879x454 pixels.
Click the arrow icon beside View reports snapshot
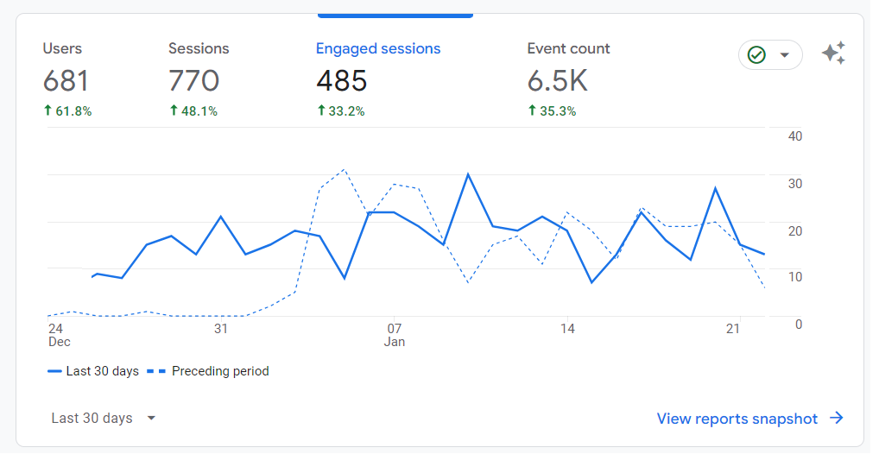(x=837, y=418)
